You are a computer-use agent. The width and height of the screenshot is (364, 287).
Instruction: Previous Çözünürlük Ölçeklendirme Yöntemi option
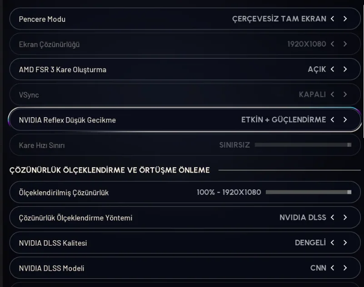point(333,218)
